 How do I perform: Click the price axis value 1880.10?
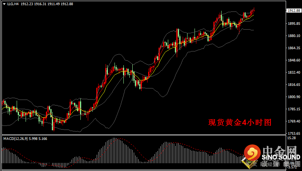click(293, 36)
